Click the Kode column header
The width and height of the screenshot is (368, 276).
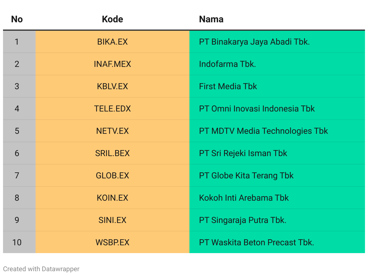point(113,19)
